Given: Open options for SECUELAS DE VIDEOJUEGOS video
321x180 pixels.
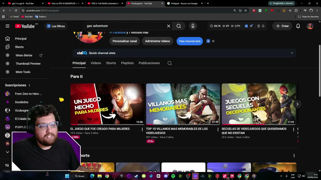Looking at the screenshot, I should [x=293, y=129].
